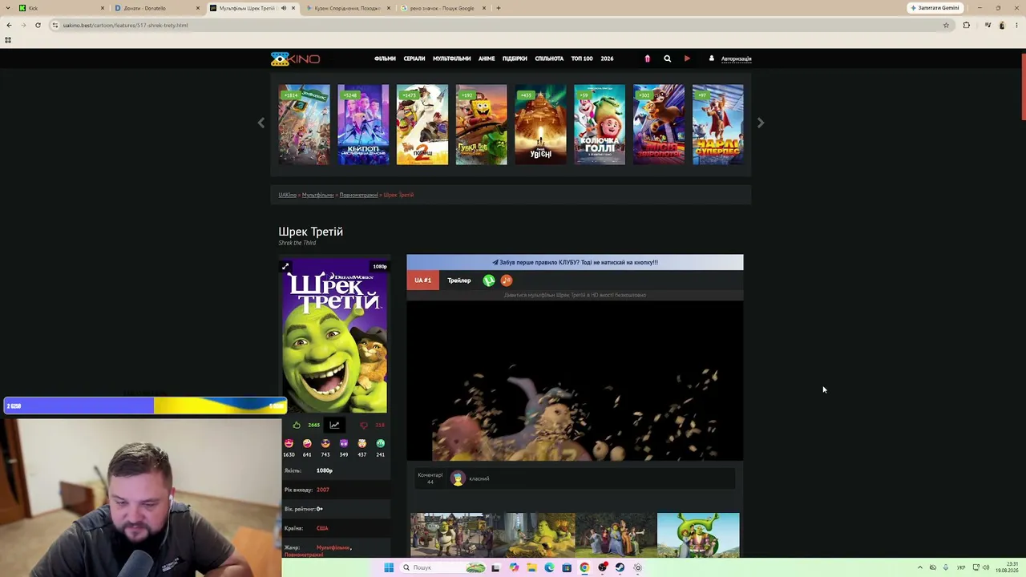Click the emoji reaction with 241 votes
This screenshot has height=577, width=1026.
pos(381,443)
